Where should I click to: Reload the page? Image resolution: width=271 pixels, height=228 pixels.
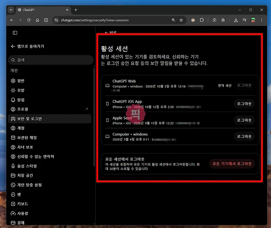29,20
